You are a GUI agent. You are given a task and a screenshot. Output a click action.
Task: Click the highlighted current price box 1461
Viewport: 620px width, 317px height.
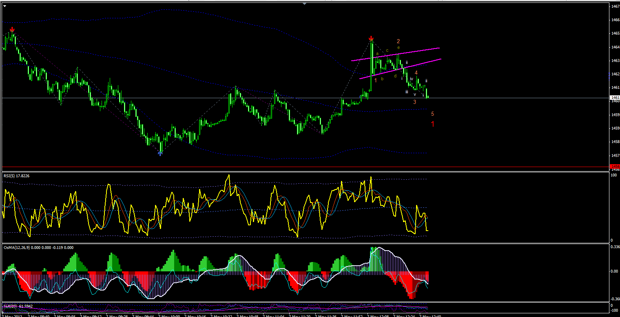[x=615, y=98]
